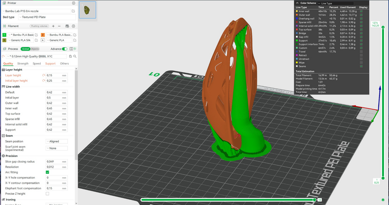Edit filament 2 Bambu PLA Basic preset
Viewport: 389px width, 205px height.
[x=75, y=35]
